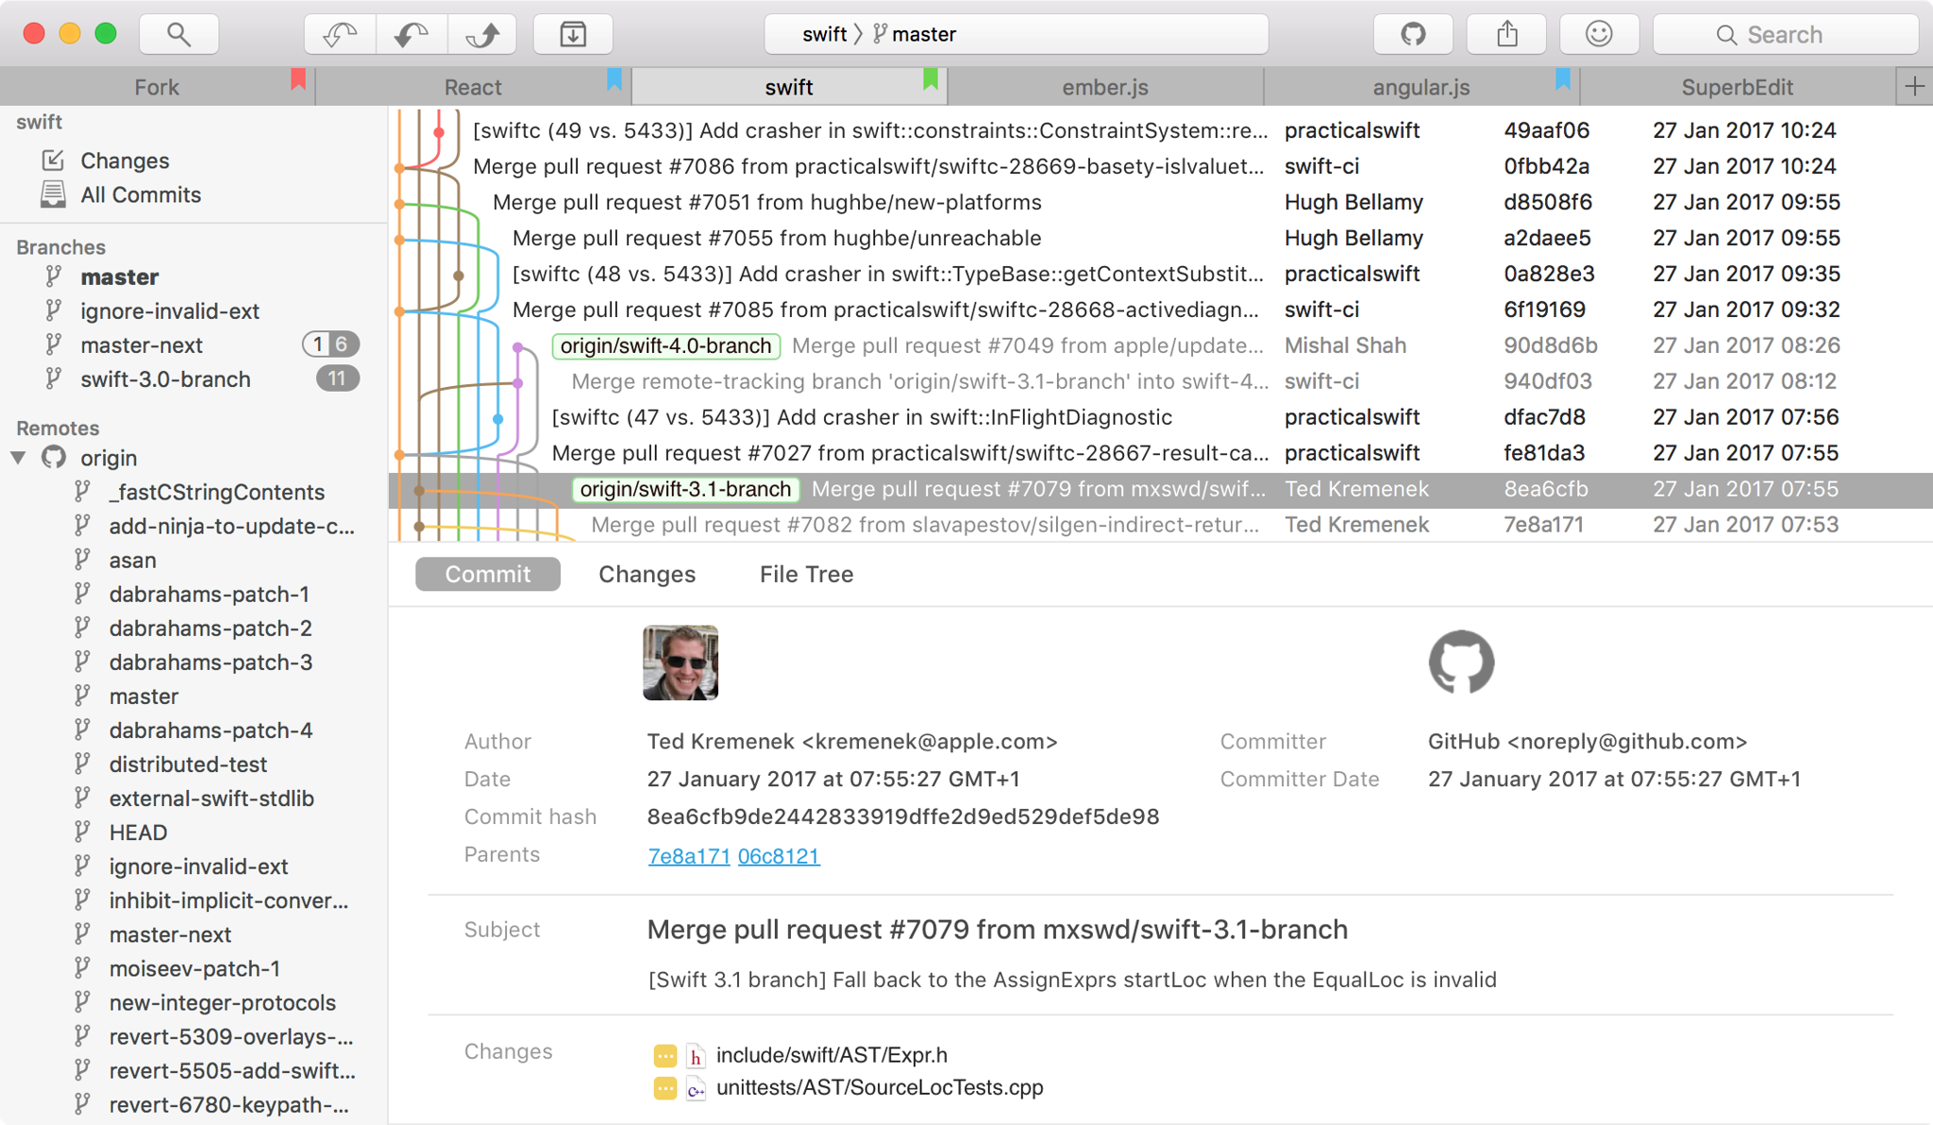Select commit 49aaf06 by practicalswift
This screenshot has height=1125, width=1933.
tap(1161, 130)
